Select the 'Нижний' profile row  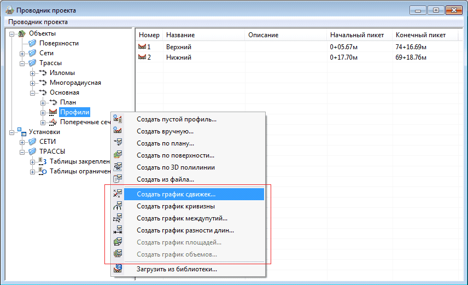179,57
